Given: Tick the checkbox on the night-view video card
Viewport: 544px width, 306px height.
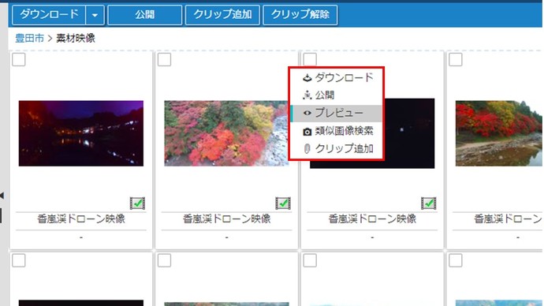Looking at the screenshot, I should (x=19, y=60).
